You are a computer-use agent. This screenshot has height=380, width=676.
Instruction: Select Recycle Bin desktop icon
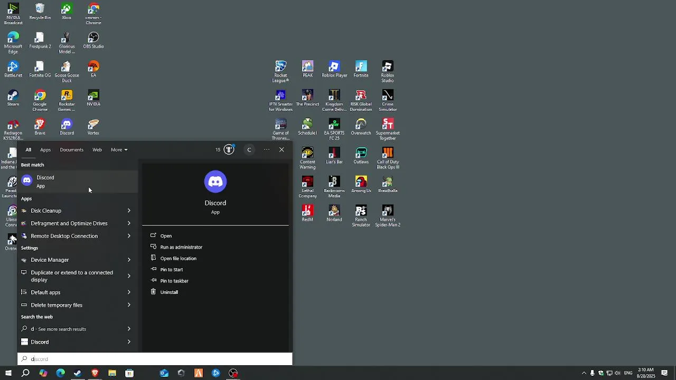40,12
